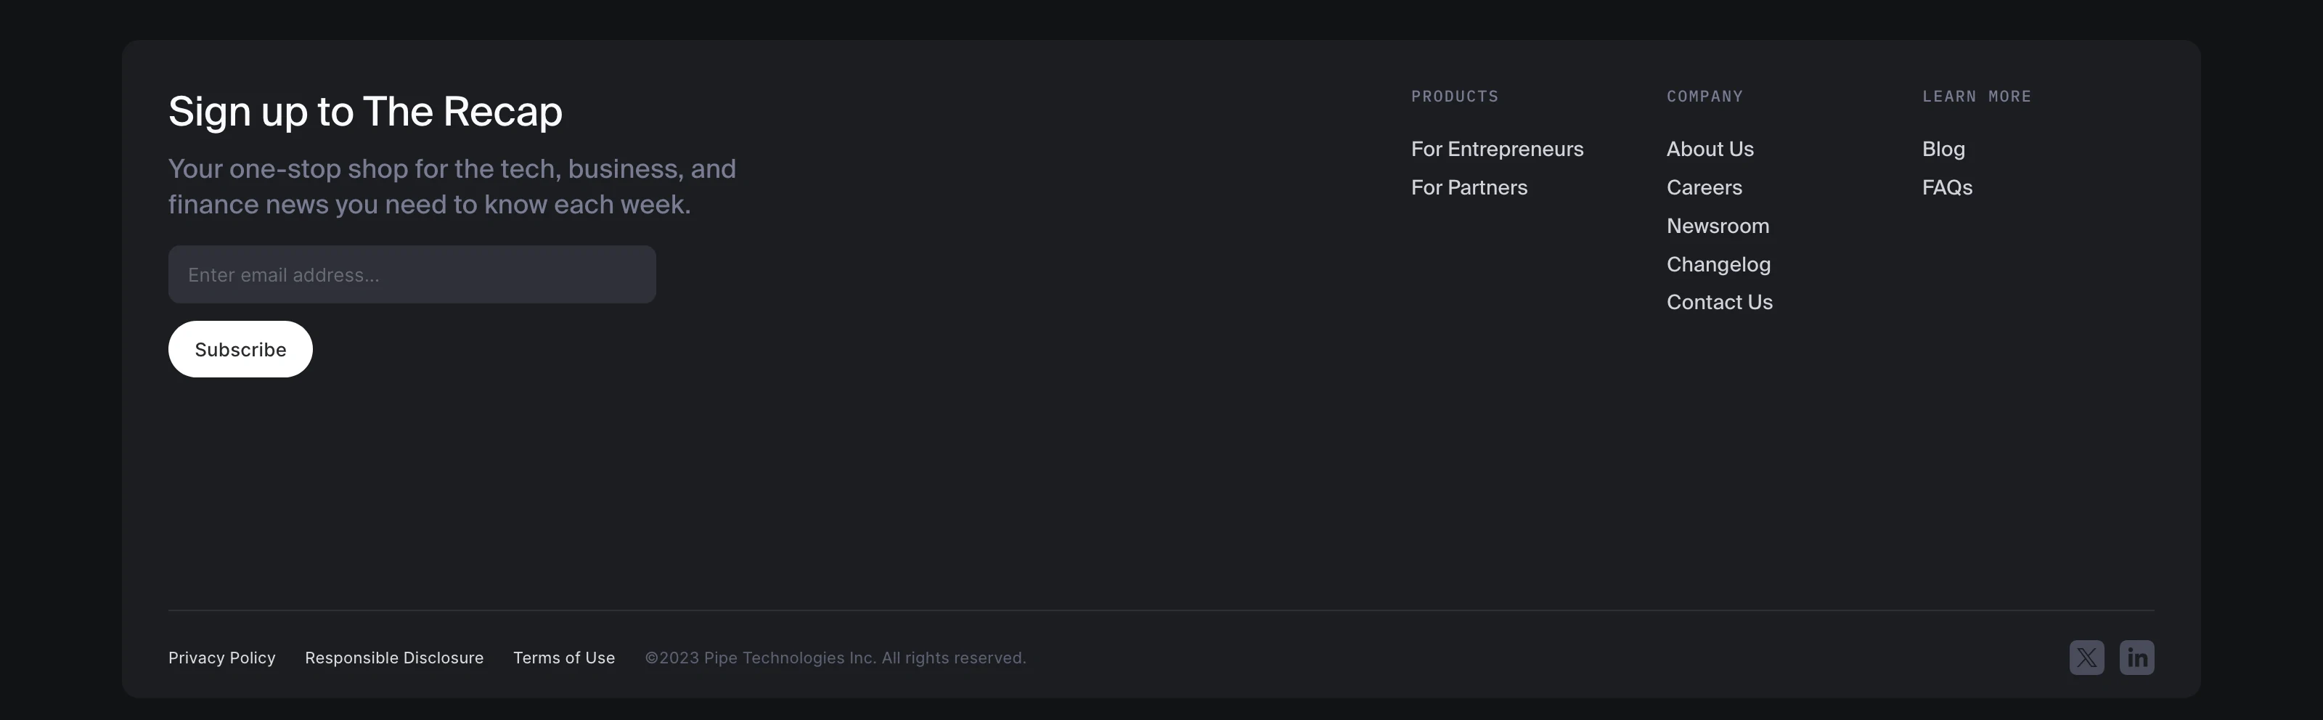
Task: Click the Sign up to The Recap heading
Action: coord(365,112)
